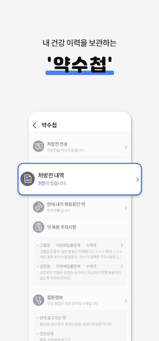The width and height of the screenshot is (159, 341).
Task: Open the 약 복용 주의사항 section heading
Action: coord(62,227)
